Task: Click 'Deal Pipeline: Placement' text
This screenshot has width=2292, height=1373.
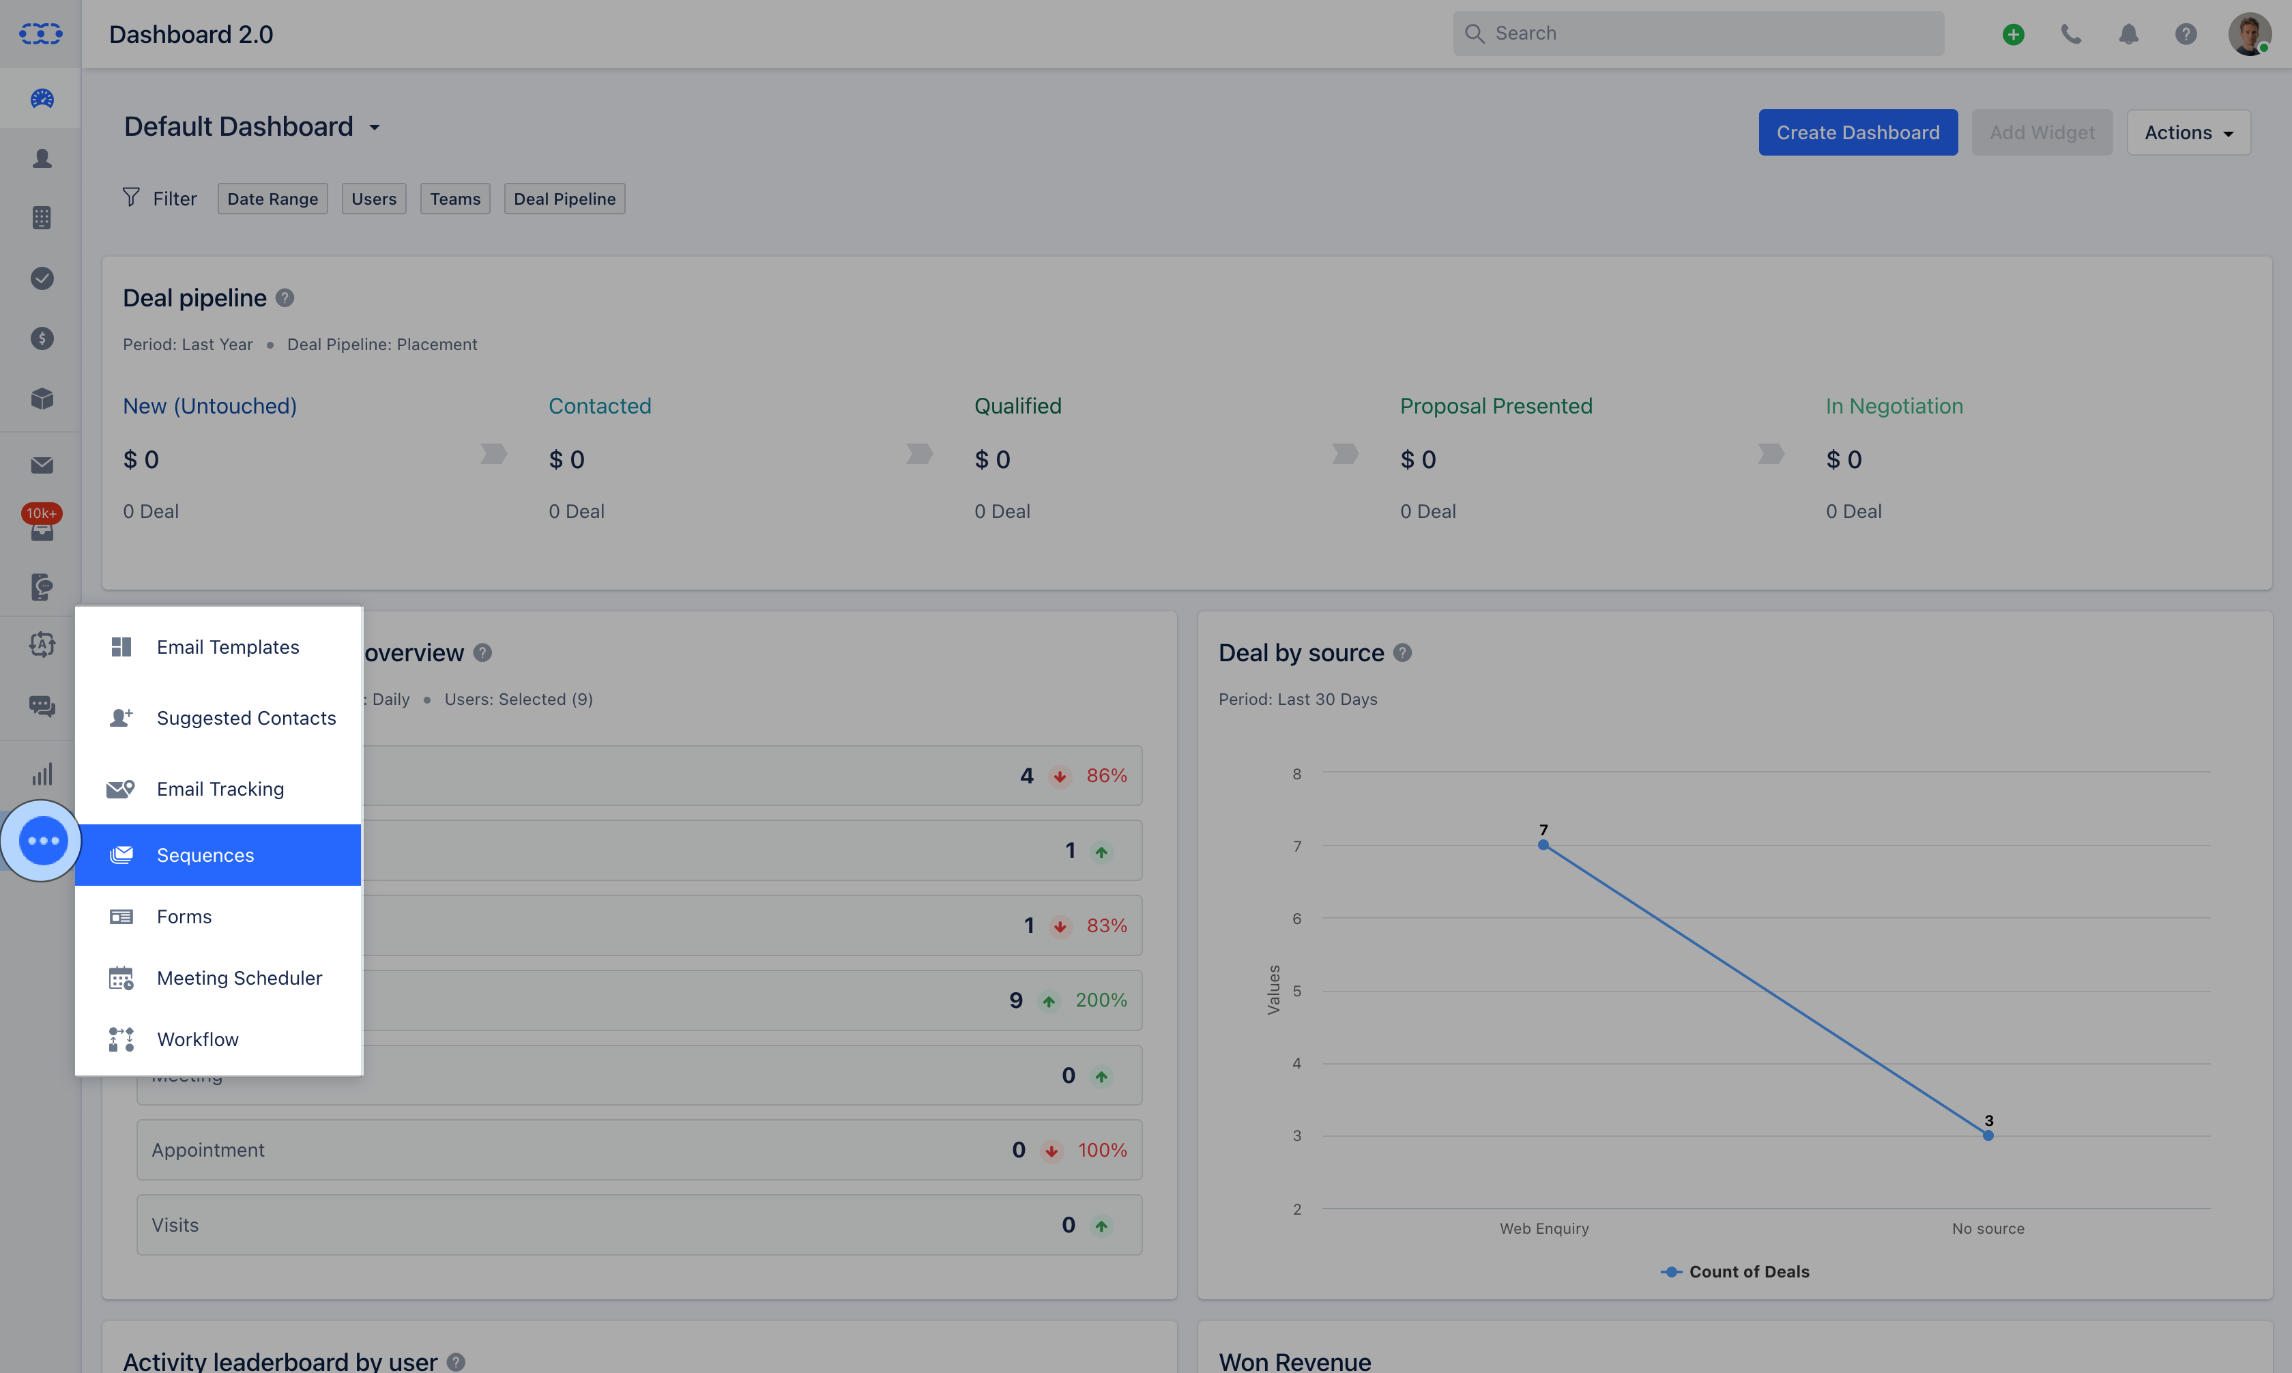Action: [x=382, y=344]
